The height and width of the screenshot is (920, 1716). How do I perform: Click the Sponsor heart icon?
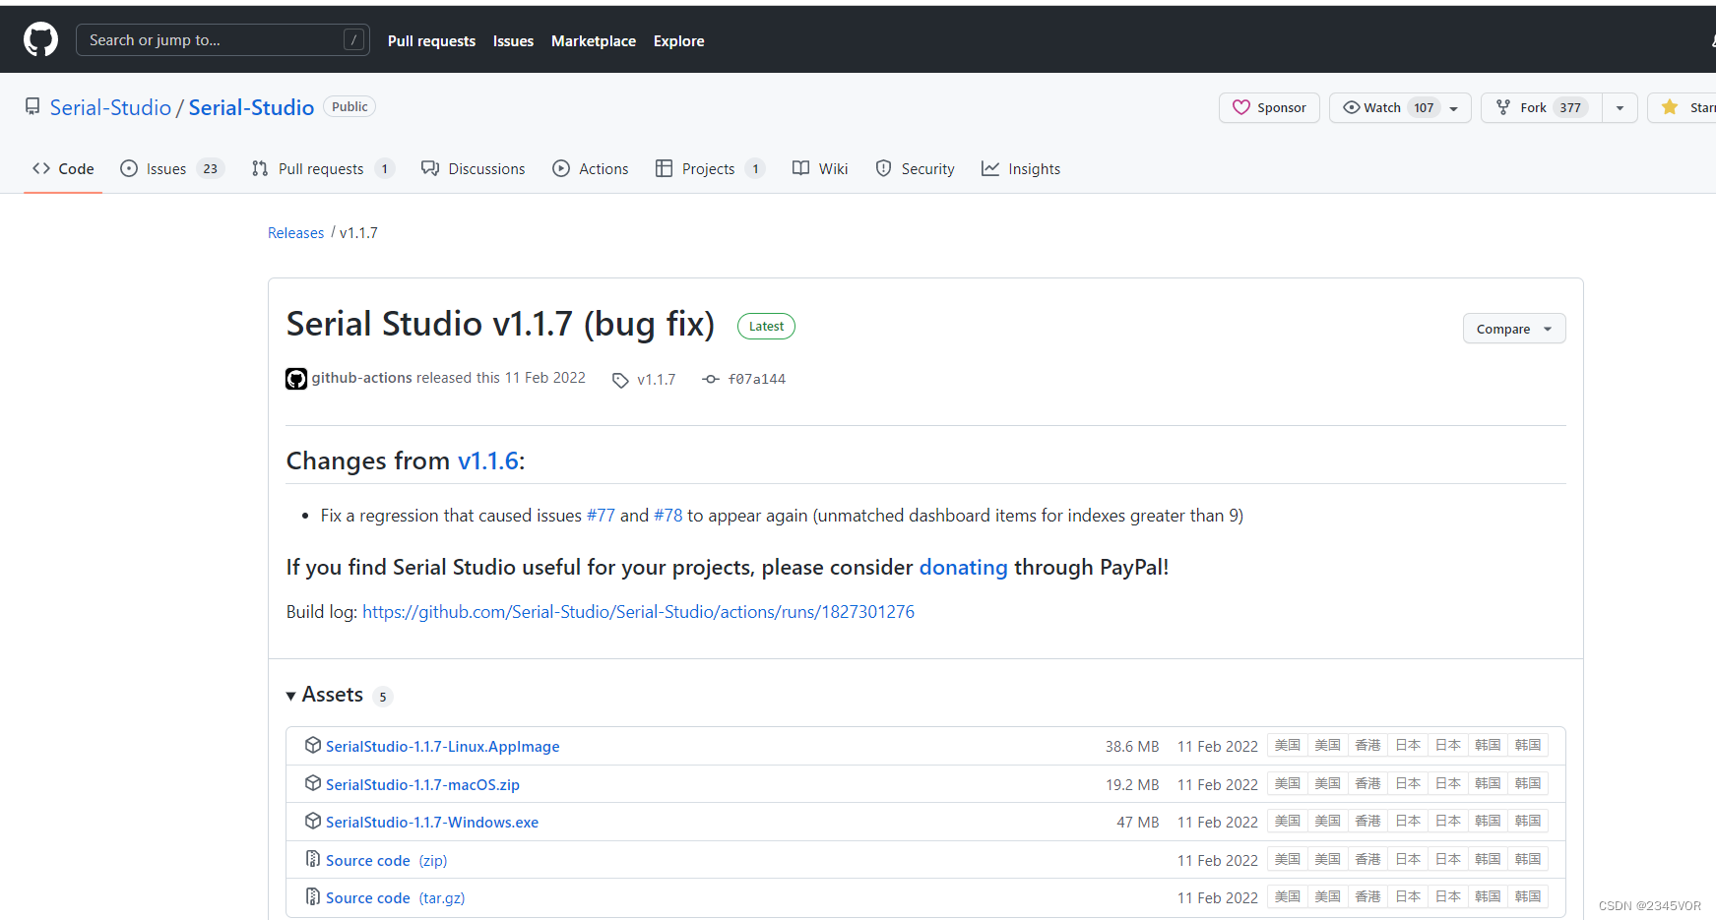[x=1241, y=107]
